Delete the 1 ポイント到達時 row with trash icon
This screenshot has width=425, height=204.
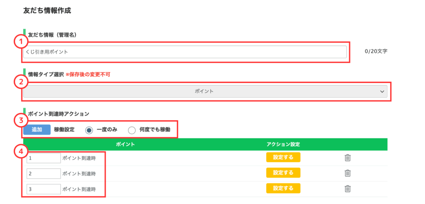coord(347,157)
